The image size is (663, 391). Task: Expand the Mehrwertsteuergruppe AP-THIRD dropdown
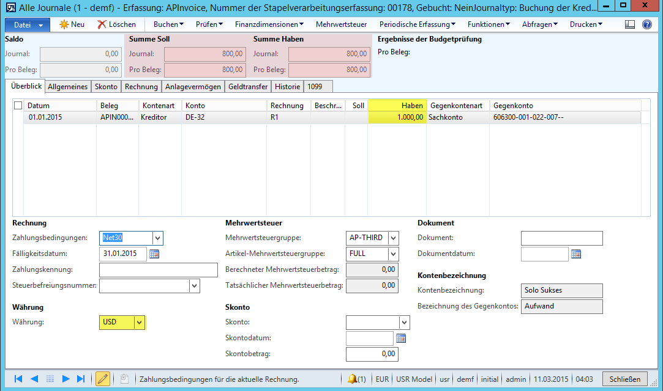coord(393,238)
